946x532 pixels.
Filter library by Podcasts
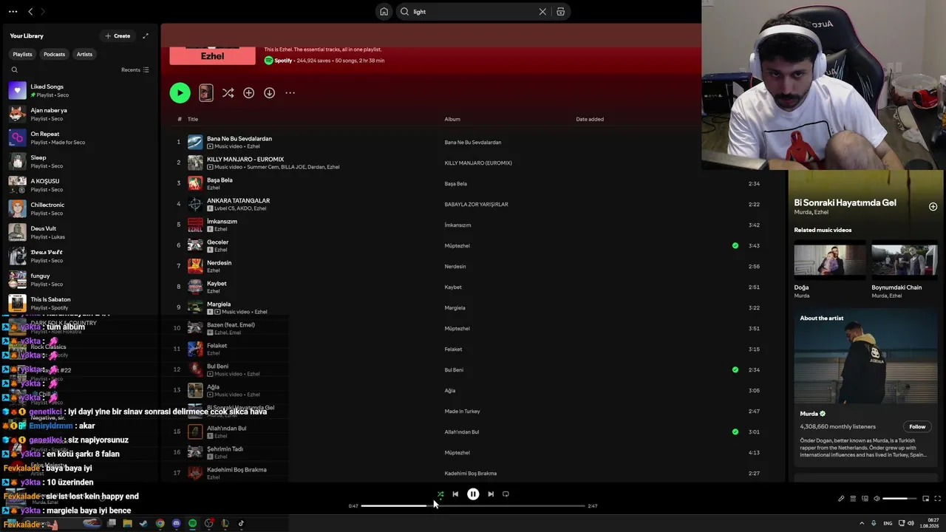54,54
